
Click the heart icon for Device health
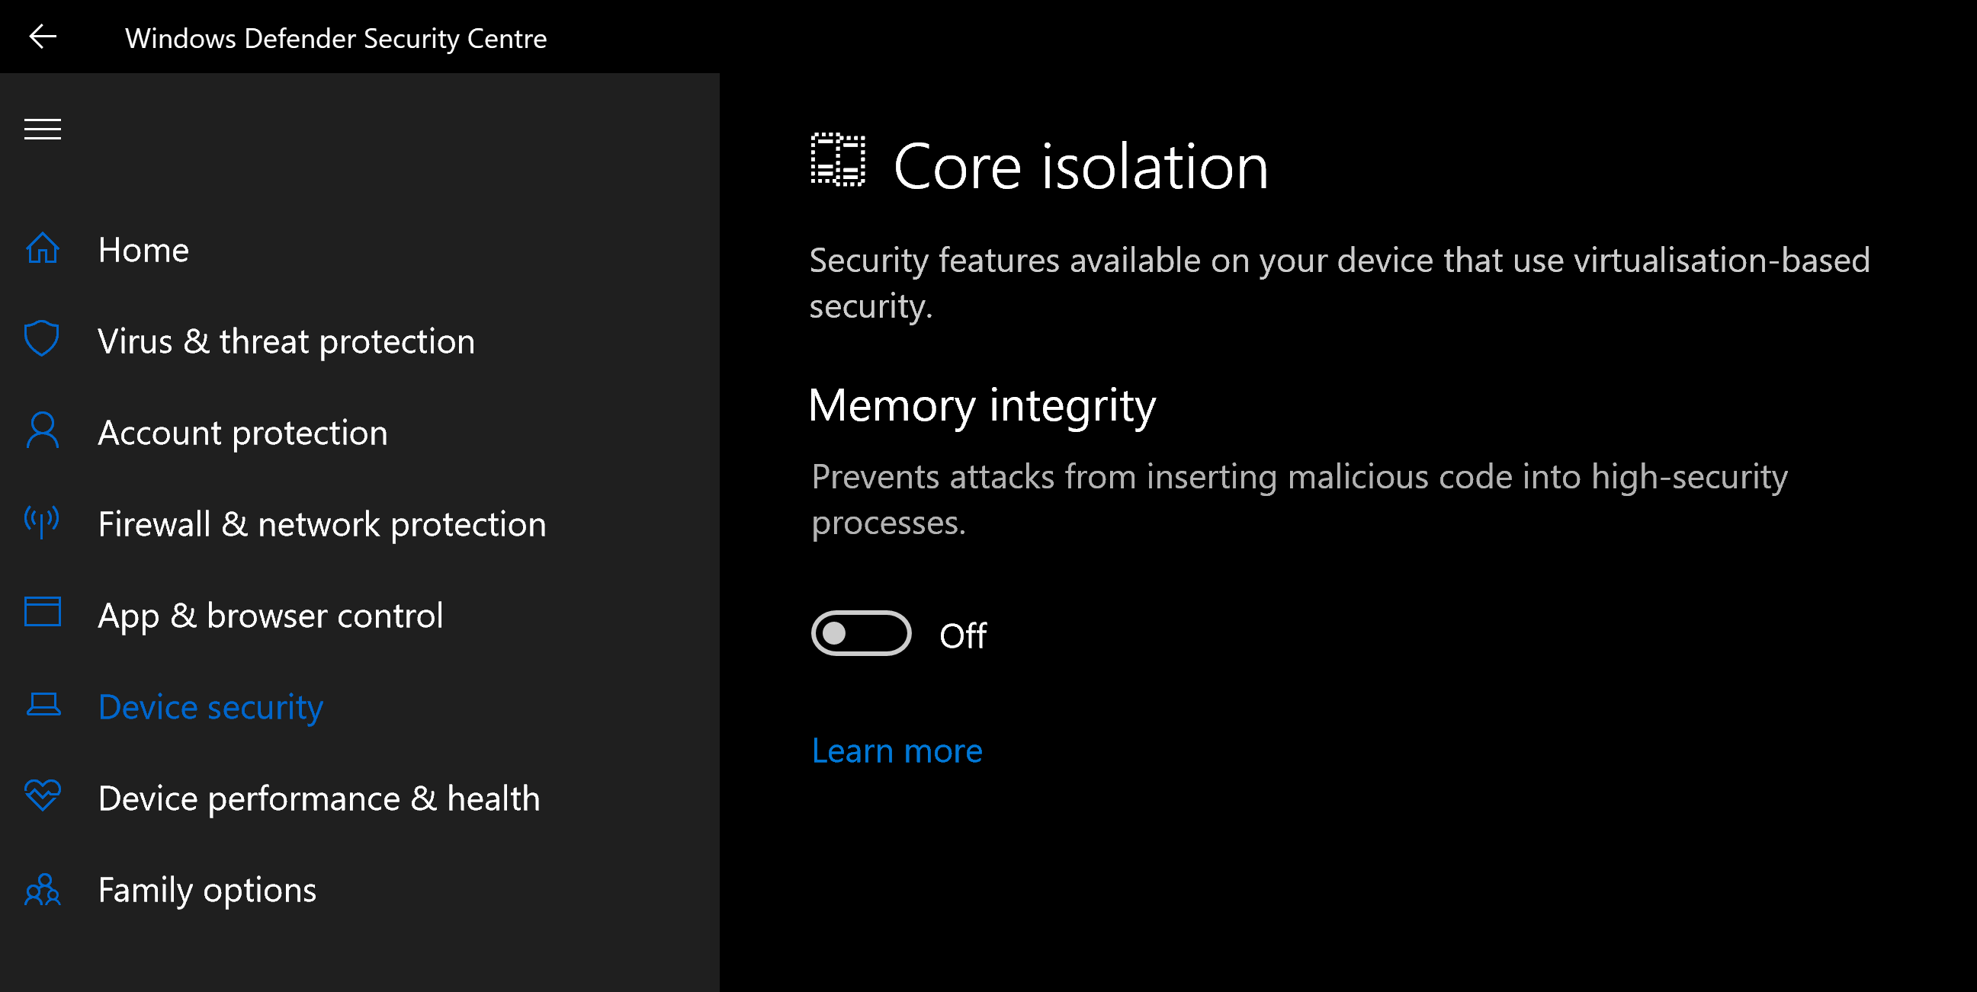42,795
